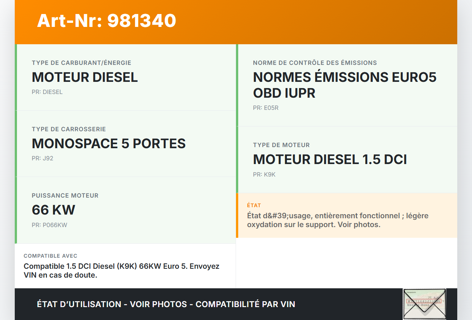Image resolution: width=472 pixels, height=320 pixels.
Task: Click the PR: J92 code
Action: 42,159
